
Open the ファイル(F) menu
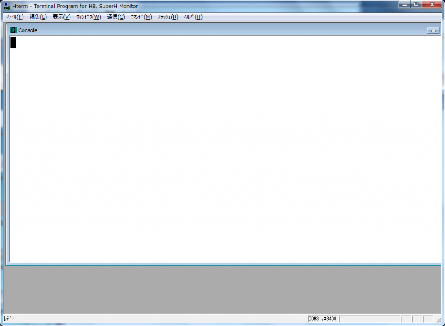click(14, 17)
